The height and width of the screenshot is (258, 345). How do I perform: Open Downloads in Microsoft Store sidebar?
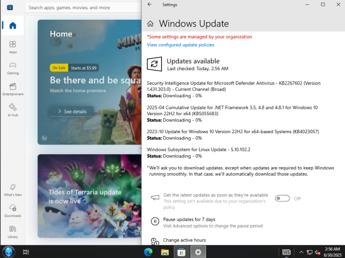pyautogui.click(x=13, y=211)
